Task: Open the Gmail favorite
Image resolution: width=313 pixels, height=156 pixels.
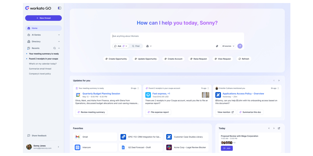Action: (96, 137)
